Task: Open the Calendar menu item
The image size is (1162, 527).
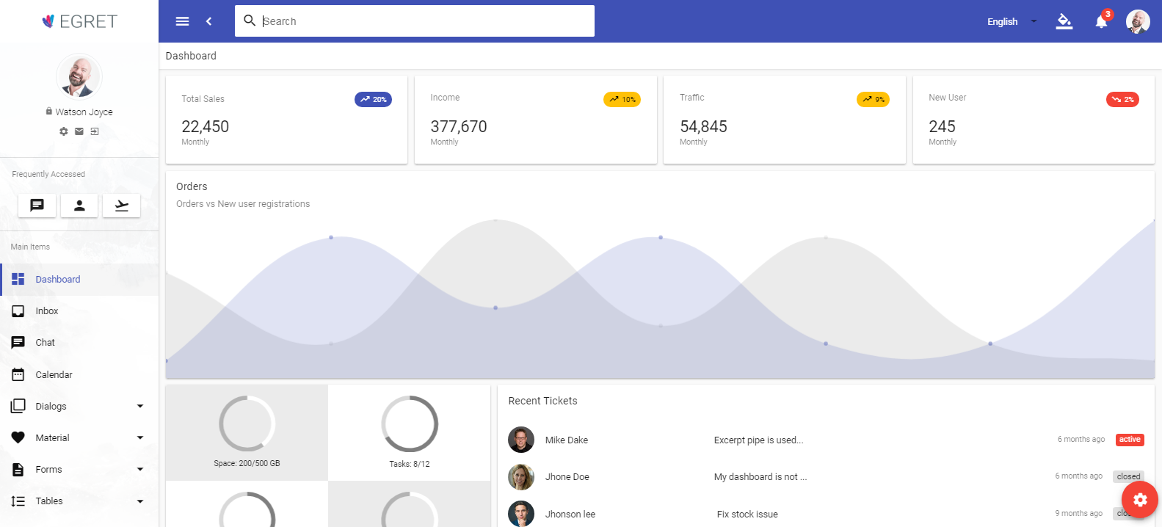Action: click(79, 374)
